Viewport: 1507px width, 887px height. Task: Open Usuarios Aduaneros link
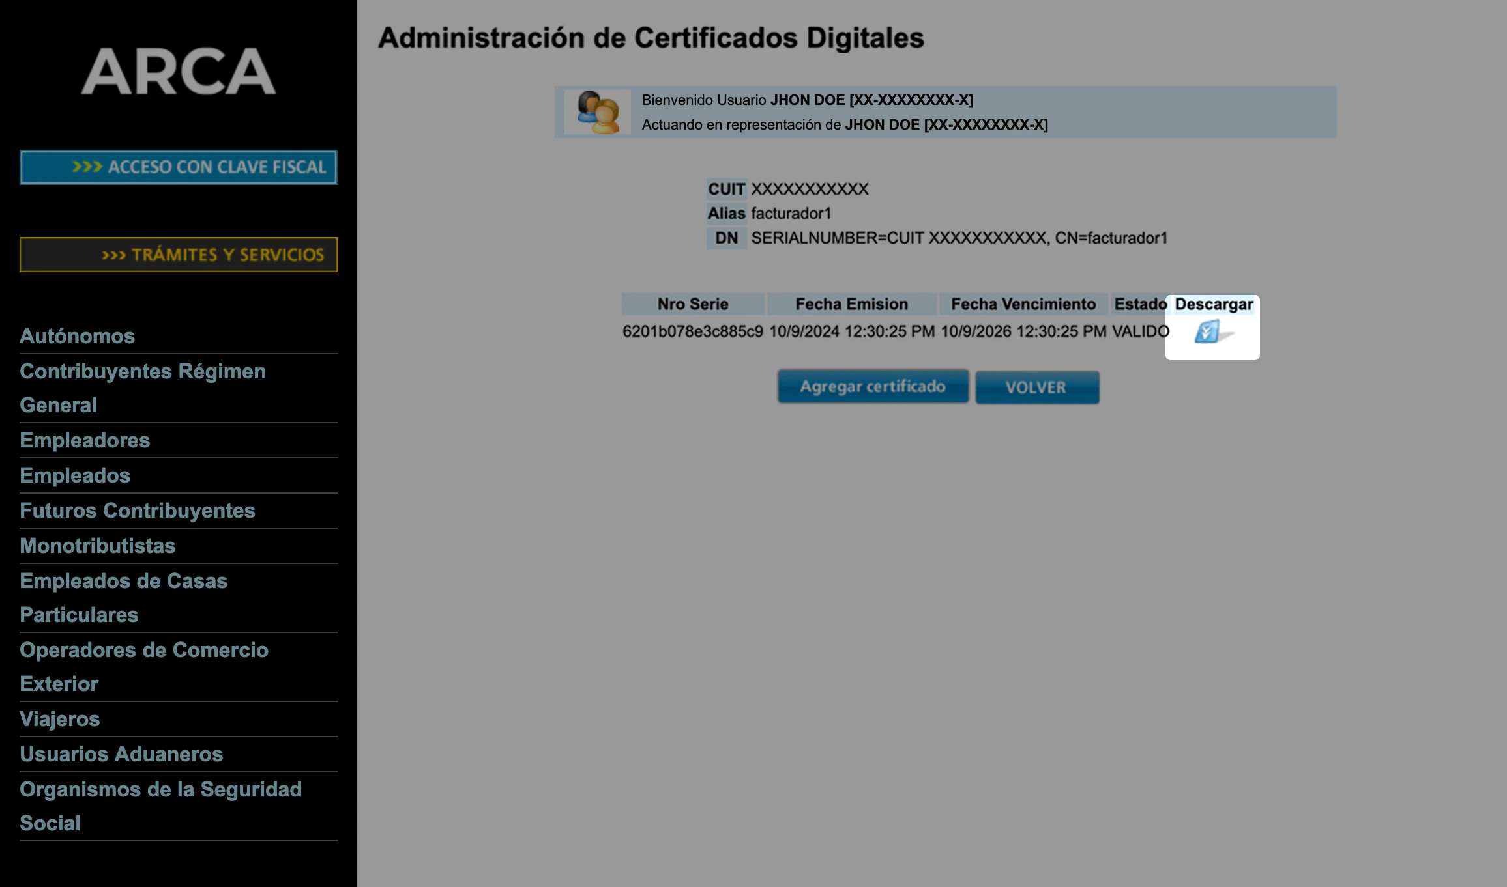pos(121,754)
